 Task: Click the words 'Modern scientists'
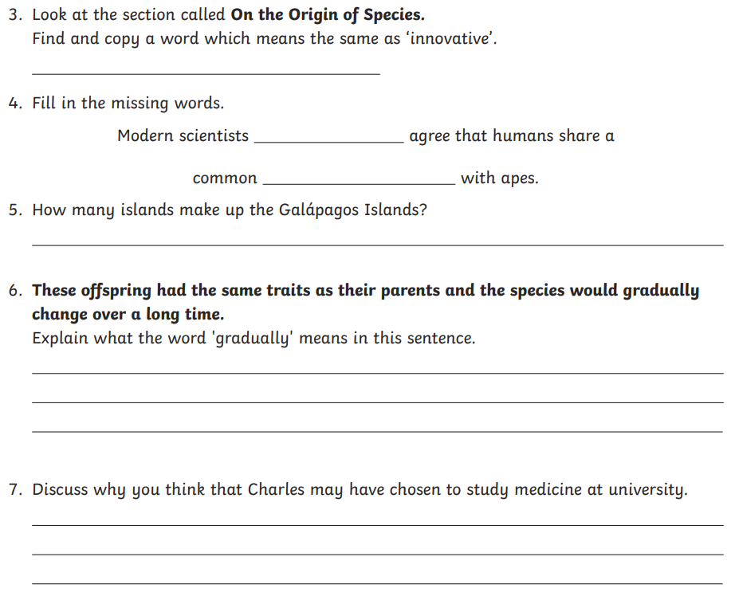coord(183,136)
